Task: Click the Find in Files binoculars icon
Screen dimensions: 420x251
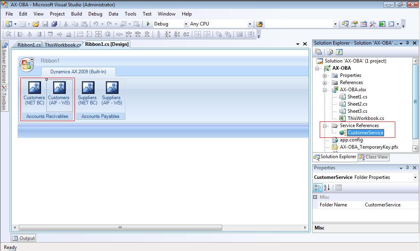Action: [260, 24]
